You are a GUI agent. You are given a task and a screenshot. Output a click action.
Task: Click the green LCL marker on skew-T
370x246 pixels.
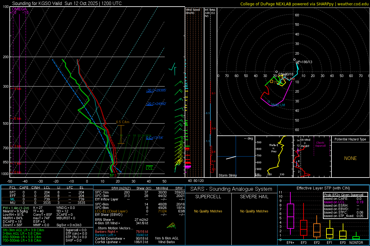point(149,168)
